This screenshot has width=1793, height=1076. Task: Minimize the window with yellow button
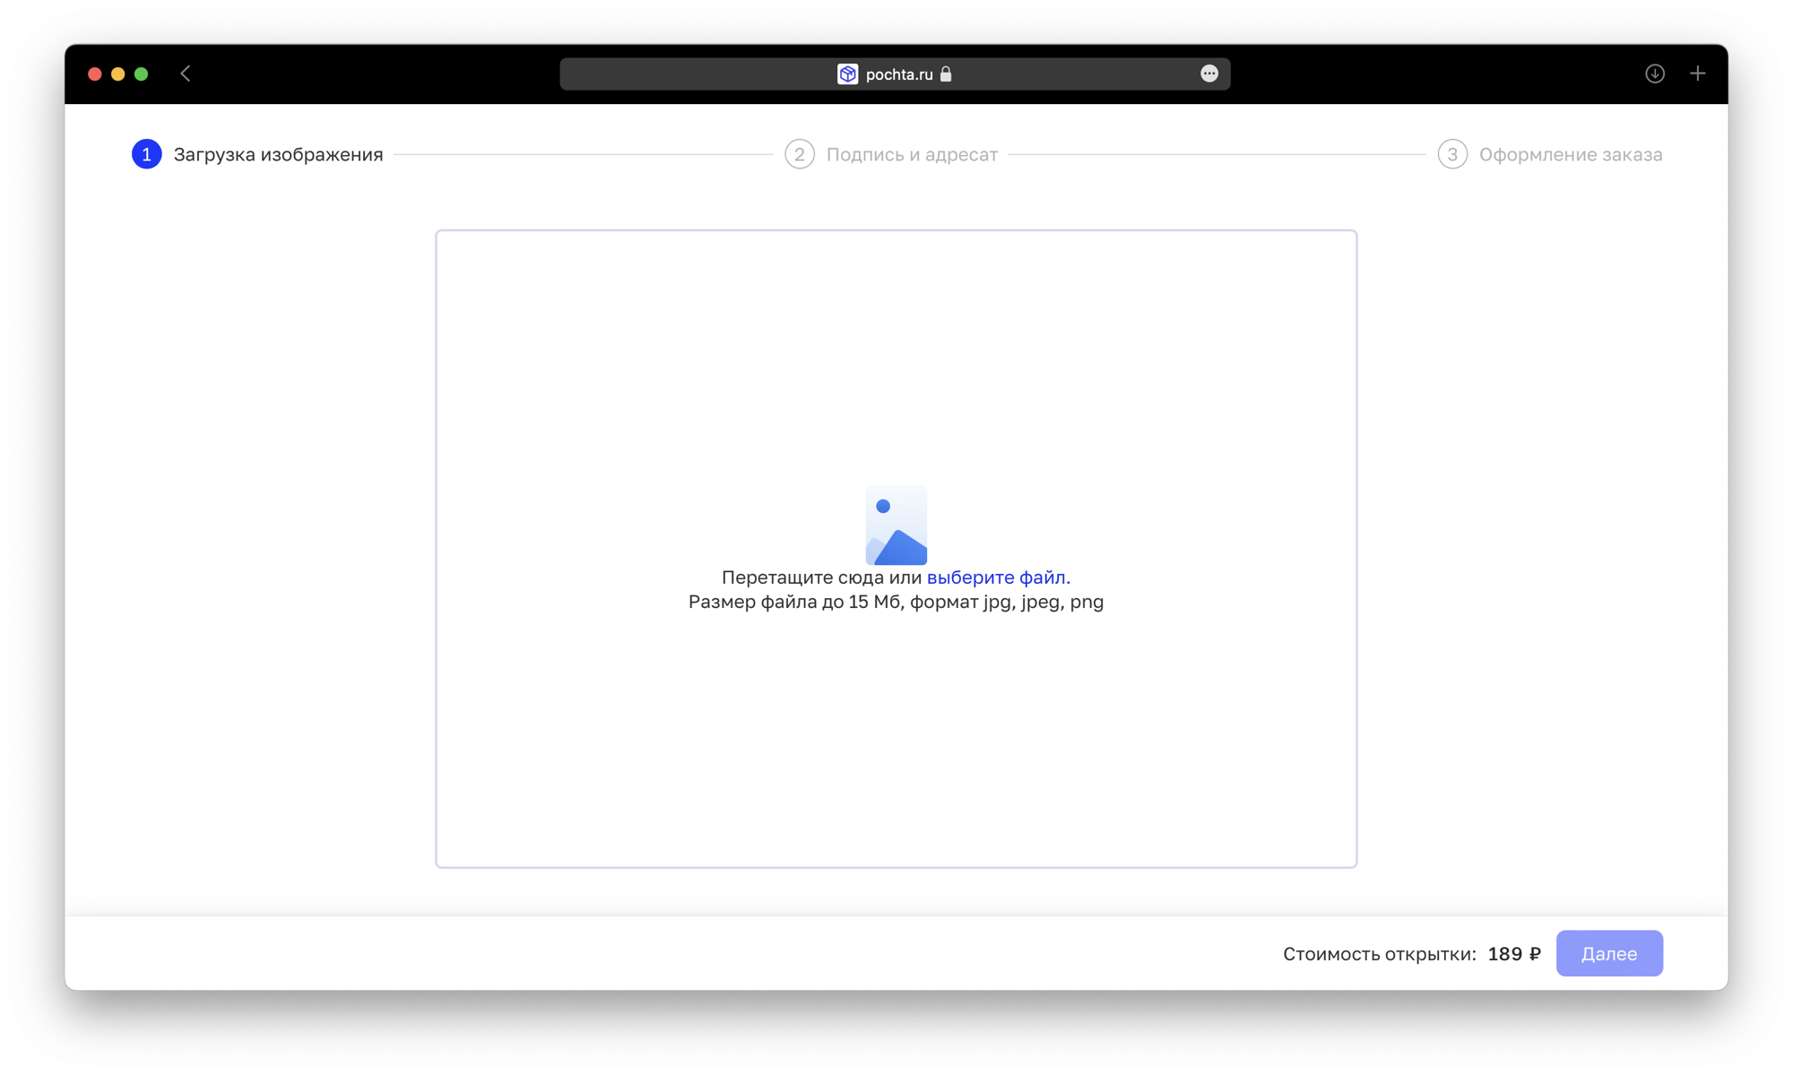pyautogui.click(x=118, y=74)
